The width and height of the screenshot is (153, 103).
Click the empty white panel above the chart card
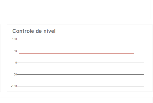(75, 9)
